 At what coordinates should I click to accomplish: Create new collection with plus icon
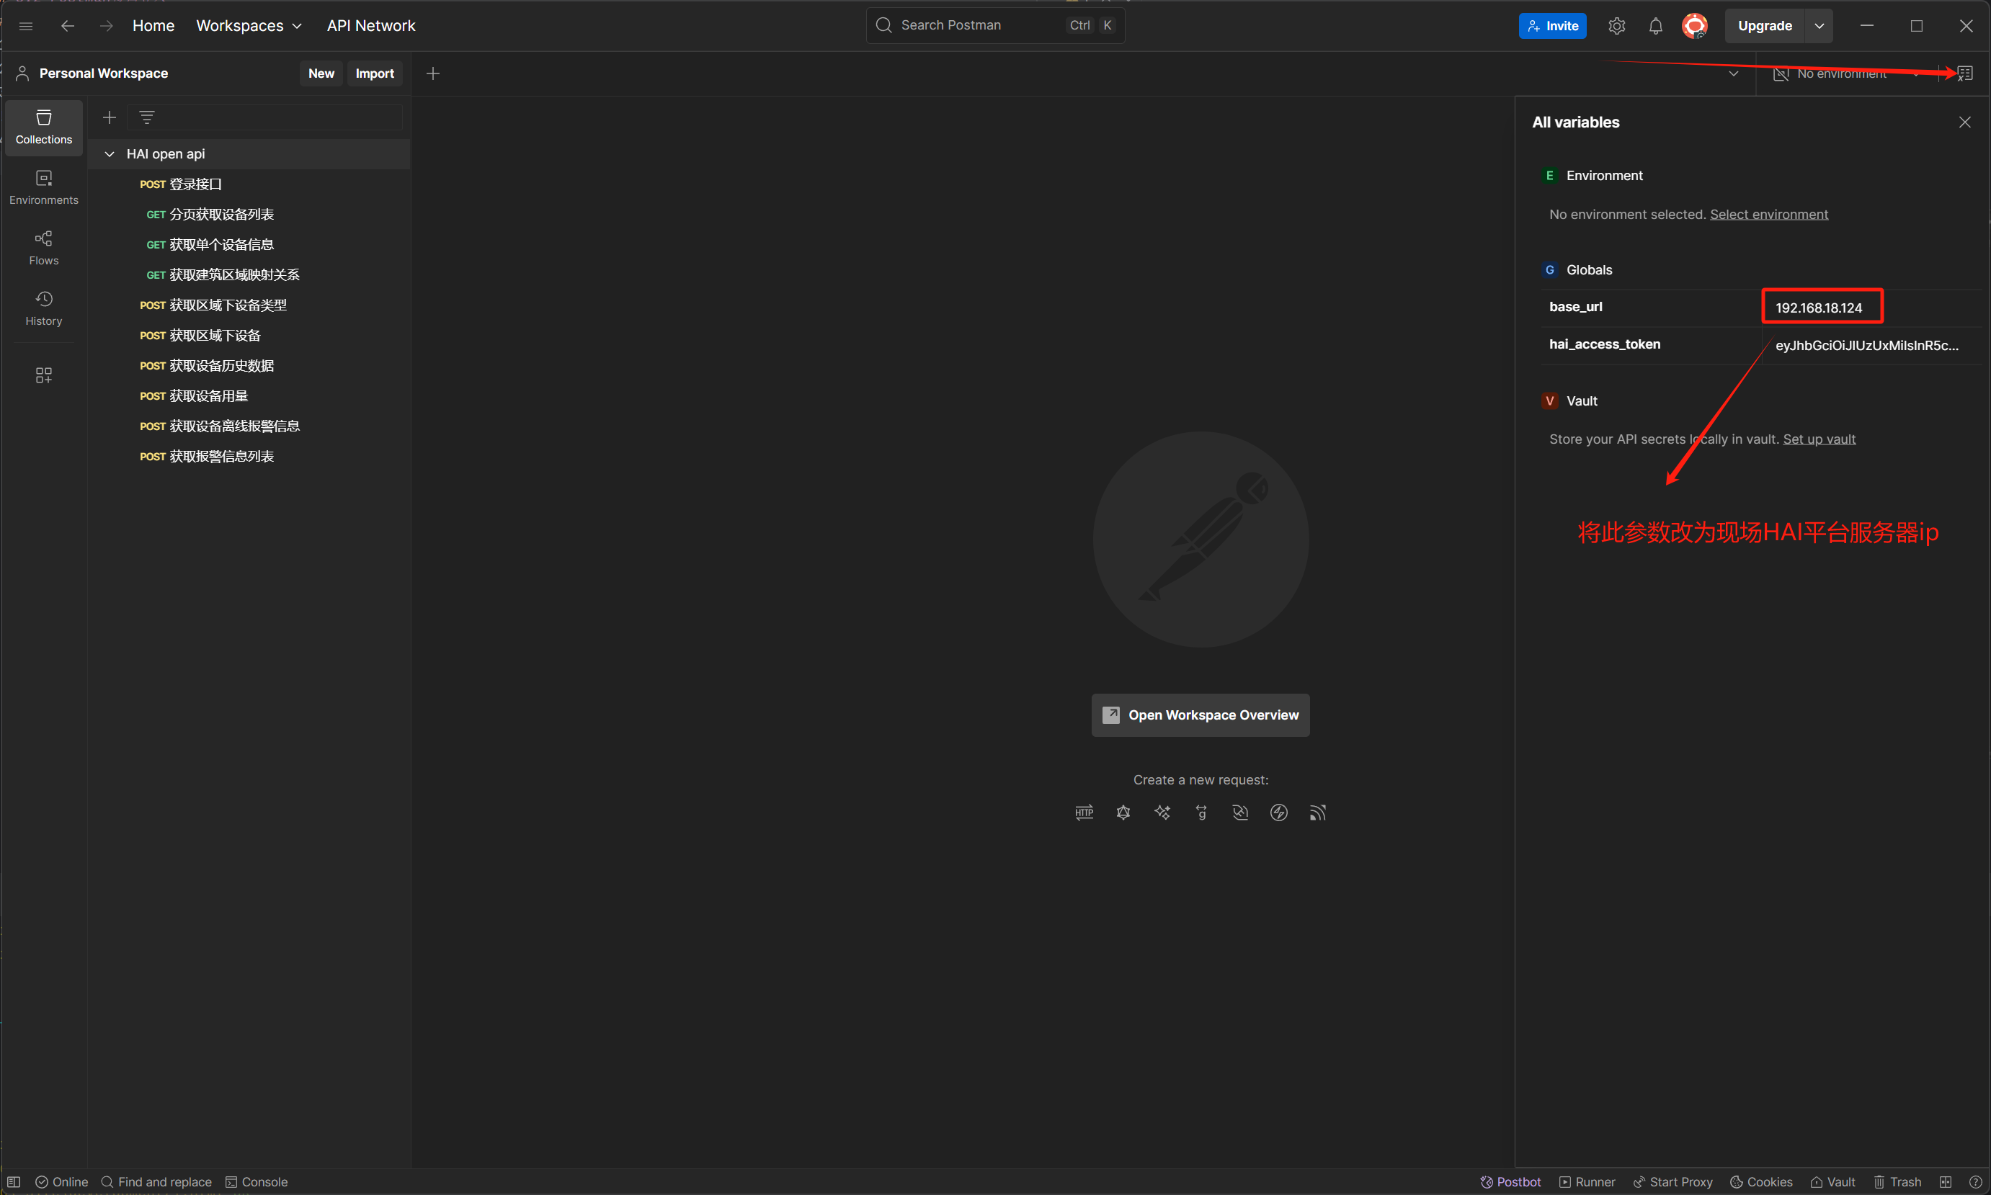tap(110, 117)
